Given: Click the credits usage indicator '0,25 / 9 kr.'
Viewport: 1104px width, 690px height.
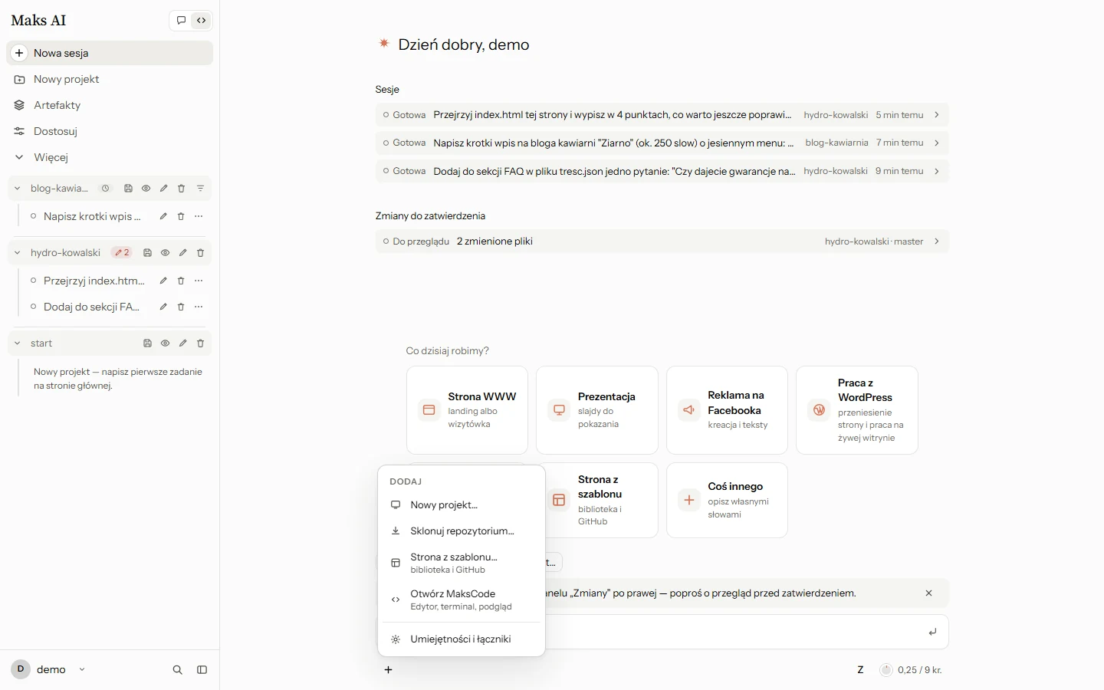Looking at the screenshot, I should 911,670.
